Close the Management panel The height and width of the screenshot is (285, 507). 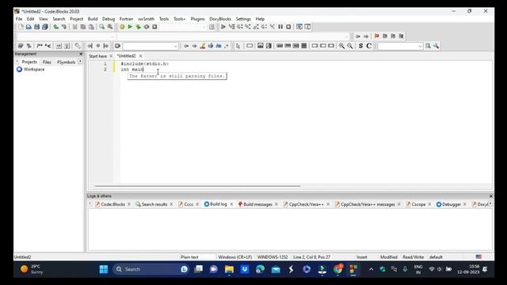(81, 54)
